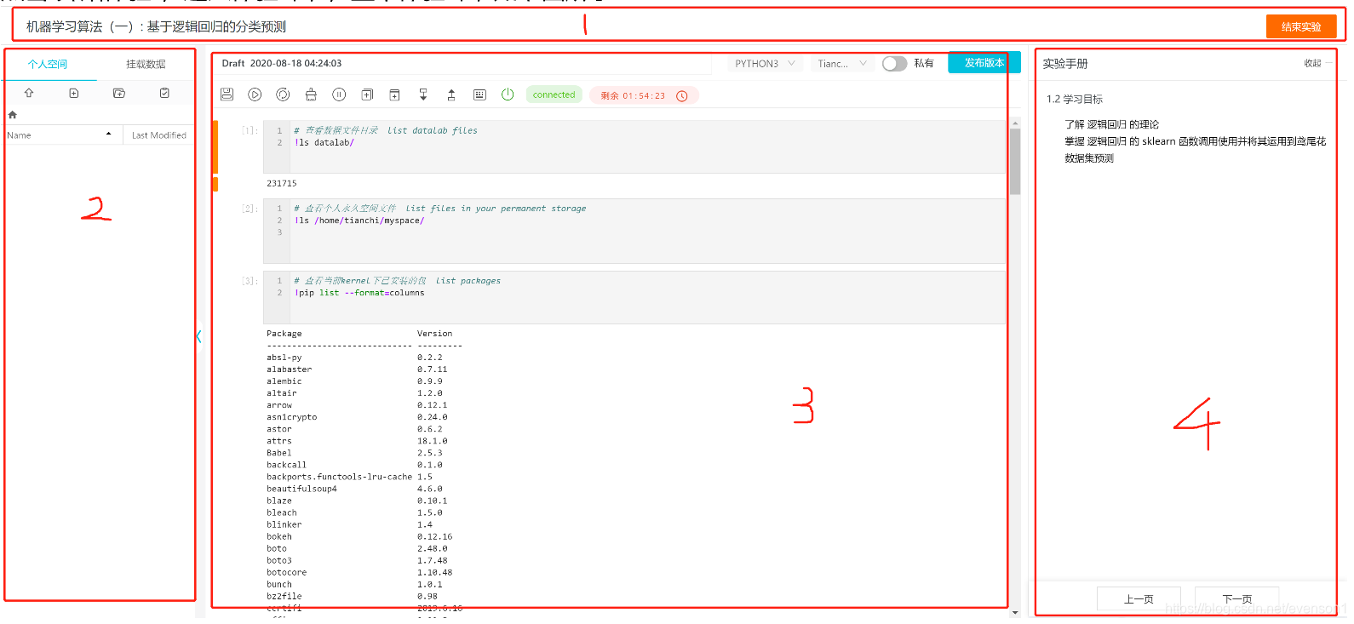The width and height of the screenshot is (1354, 624).
Task: Click the 结束实验 button
Action: [1301, 27]
